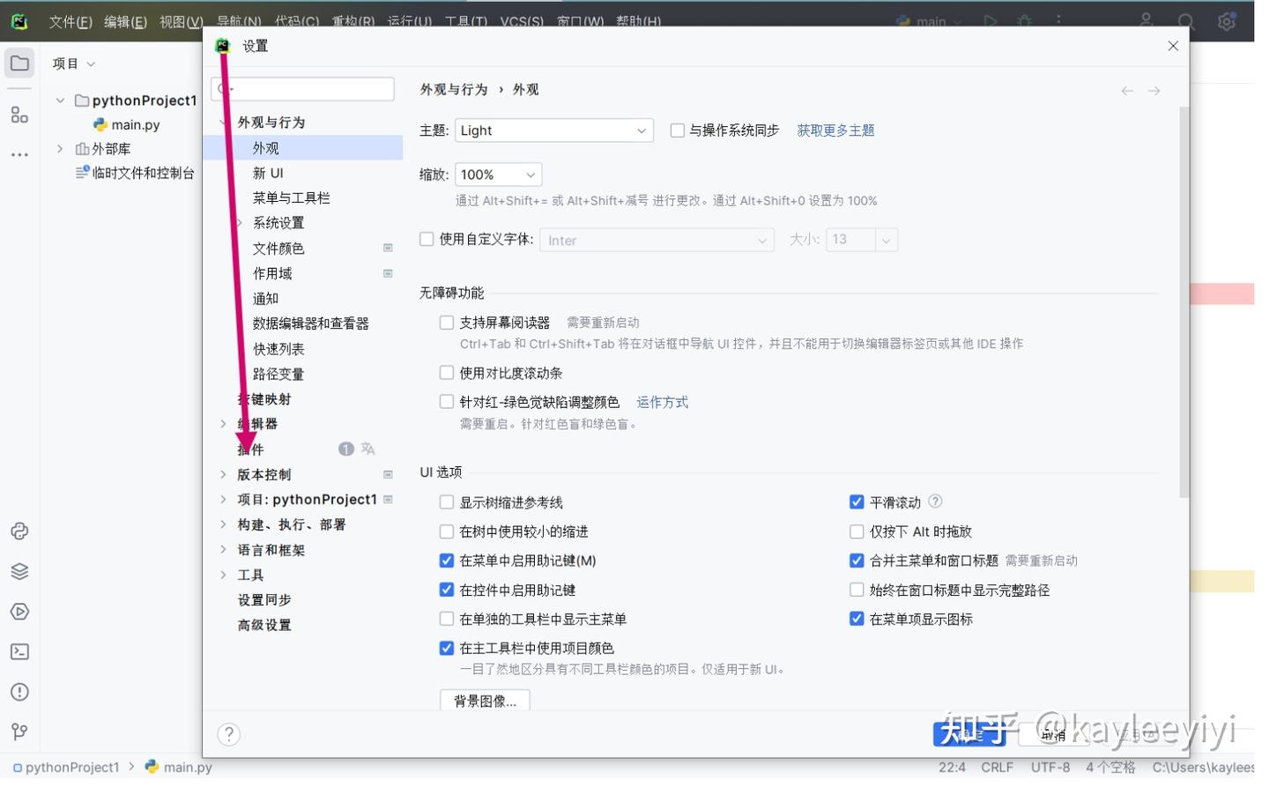
Task: Open the Services run icon in the sidebar
Action: pyautogui.click(x=19, y=612)
